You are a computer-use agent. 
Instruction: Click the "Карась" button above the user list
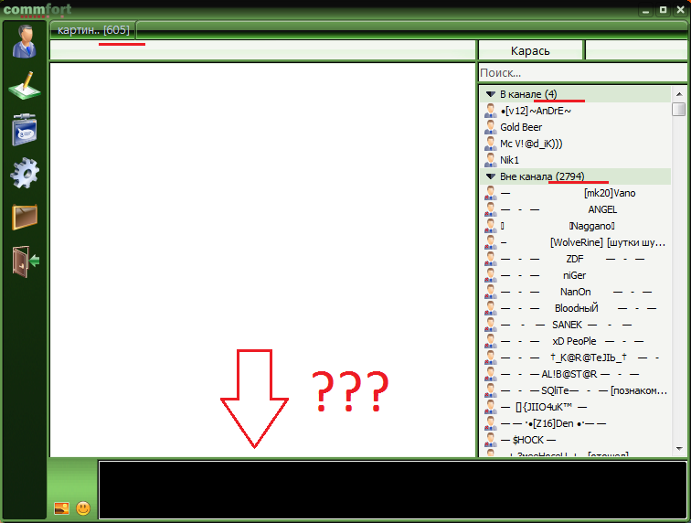pyautogui.click(x=530, y=50)
